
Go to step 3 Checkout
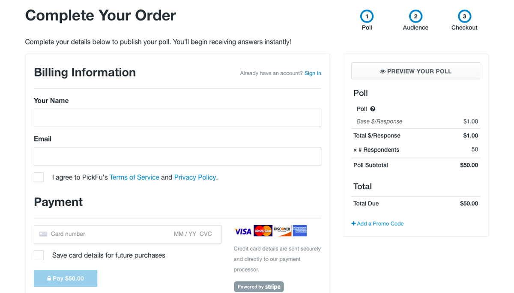tap(464, 17)
